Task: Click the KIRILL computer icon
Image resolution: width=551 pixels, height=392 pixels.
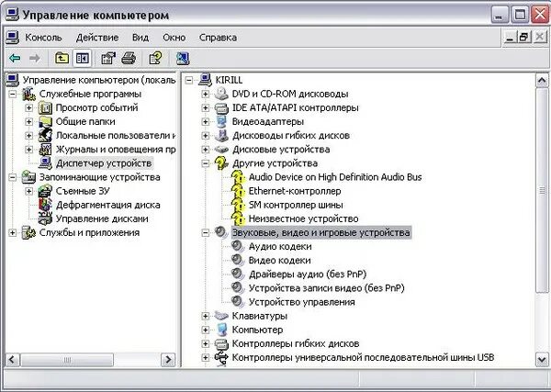Action: point(205,80)
